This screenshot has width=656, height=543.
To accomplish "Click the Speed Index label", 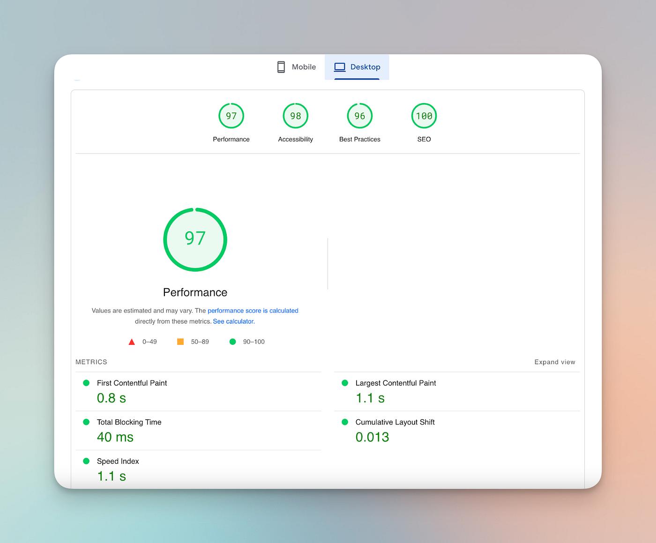I will point(118,461).
